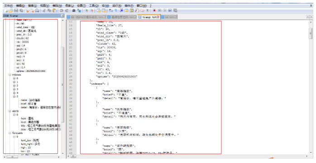Open the Function List toolbar icon
This screenshot has width=316, height=163.
click(x=137, y=10)
